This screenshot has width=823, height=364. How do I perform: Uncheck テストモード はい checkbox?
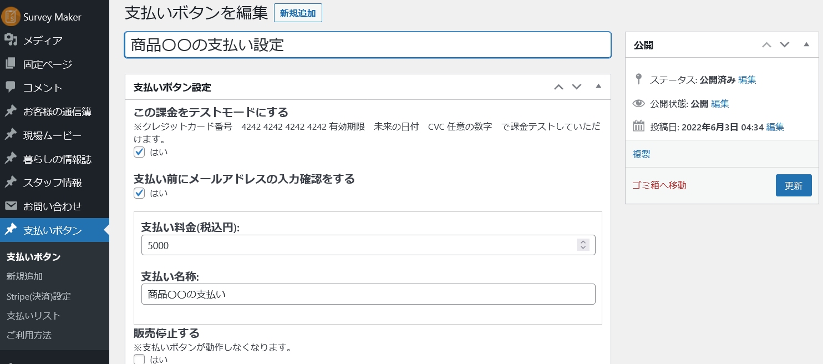[139, 151]
